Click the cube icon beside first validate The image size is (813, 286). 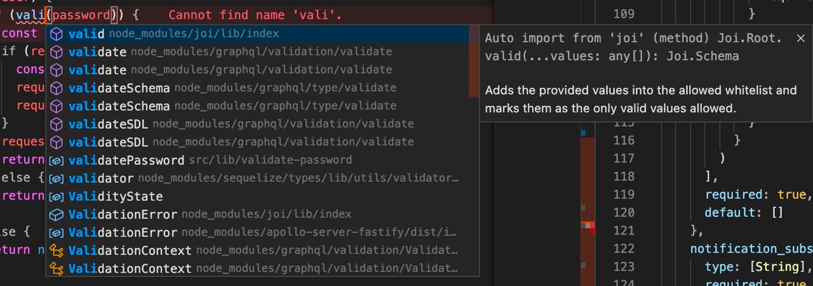57,51
